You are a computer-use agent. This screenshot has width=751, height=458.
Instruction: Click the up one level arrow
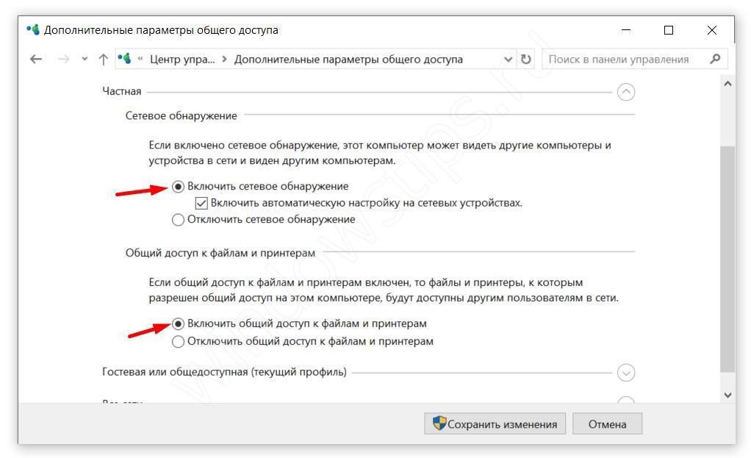[103, 60]
